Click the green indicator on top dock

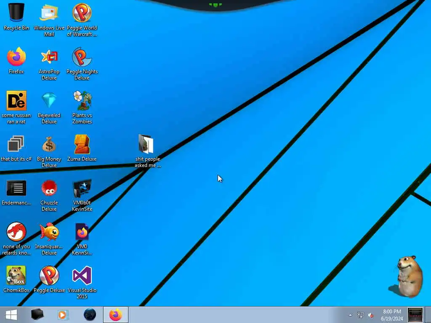click(x=215, y=5)
